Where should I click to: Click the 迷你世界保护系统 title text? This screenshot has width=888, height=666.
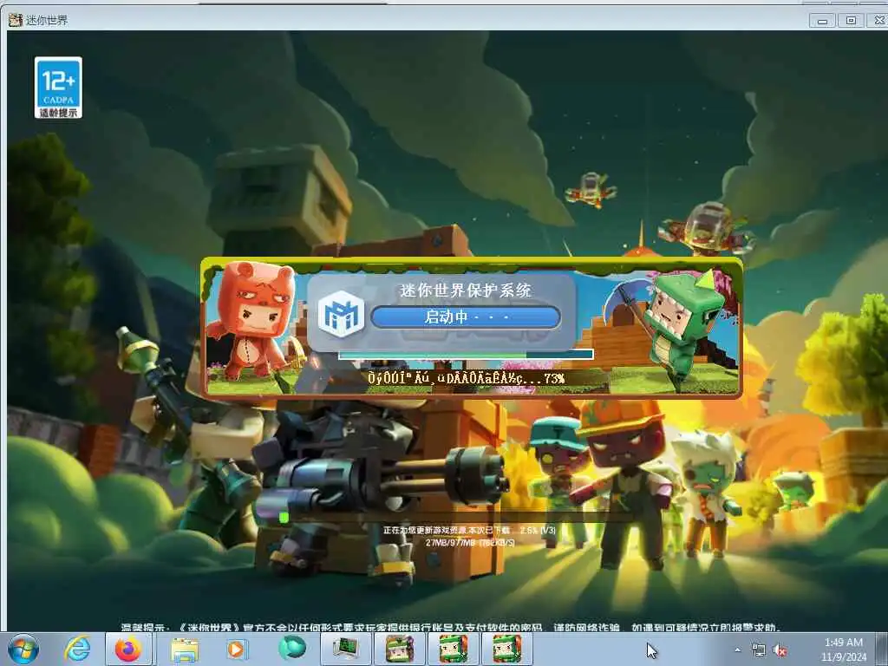(466, 291)
